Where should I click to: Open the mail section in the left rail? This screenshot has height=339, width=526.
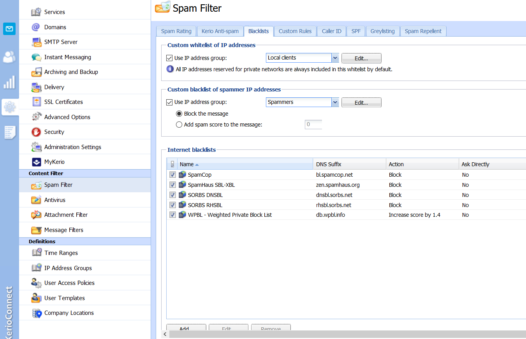9,29
